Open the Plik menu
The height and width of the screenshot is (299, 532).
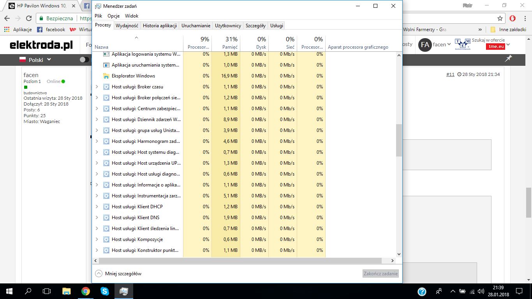click(x=99, y=16)
